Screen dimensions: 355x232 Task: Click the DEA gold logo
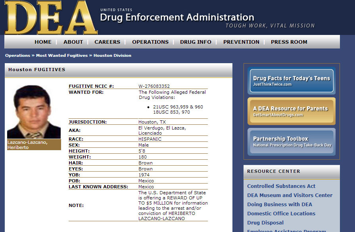pyautogui.click(x=51, y=17)
